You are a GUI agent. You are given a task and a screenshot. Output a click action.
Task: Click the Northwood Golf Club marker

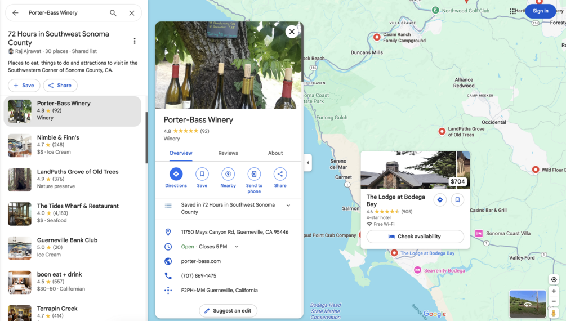coord(436,10)
